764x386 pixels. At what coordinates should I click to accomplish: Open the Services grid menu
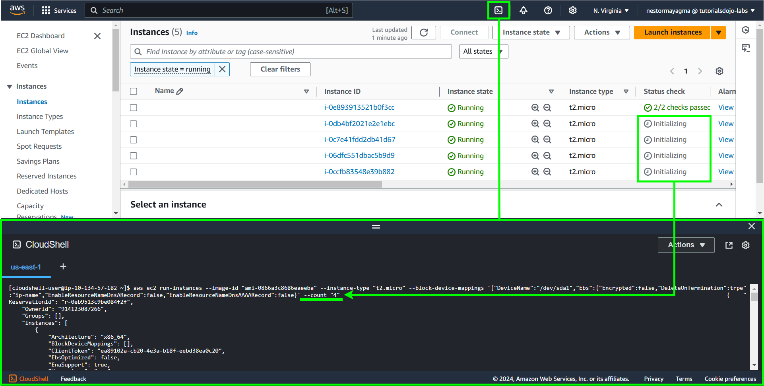point(59,10)
